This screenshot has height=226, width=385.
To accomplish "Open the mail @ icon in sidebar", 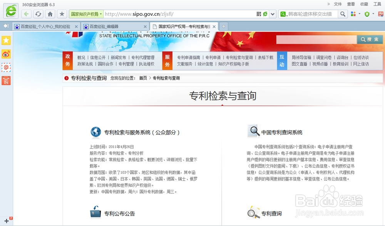I will (6, 67).
